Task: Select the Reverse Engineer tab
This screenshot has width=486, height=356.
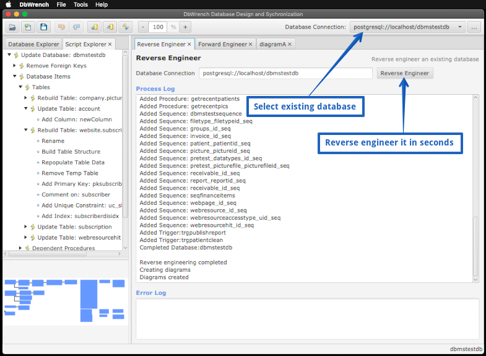Action: coord(161,45)
